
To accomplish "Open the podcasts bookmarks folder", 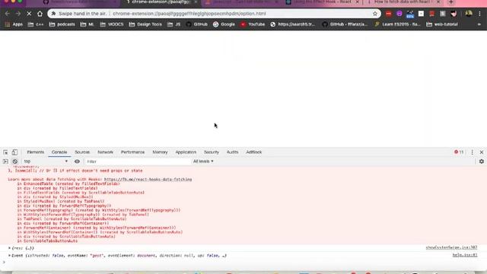I will coord(62,24).
